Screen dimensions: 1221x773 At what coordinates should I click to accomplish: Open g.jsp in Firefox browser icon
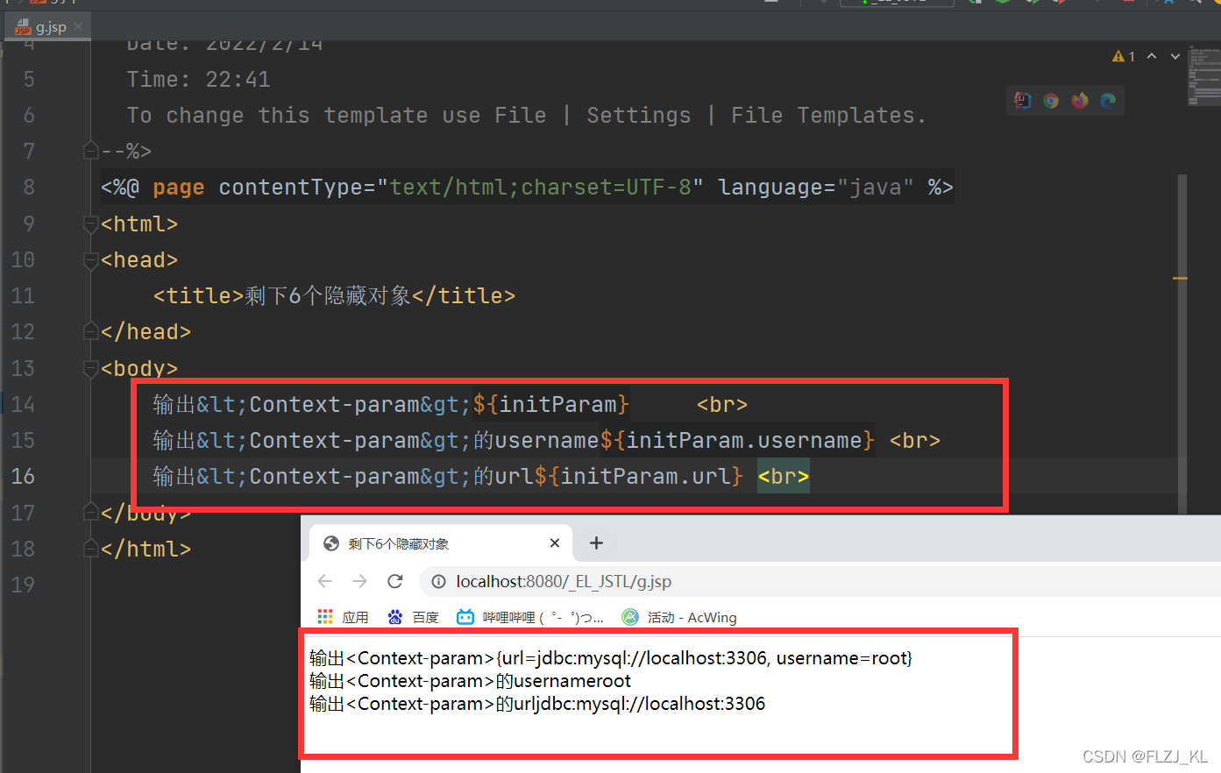[1080, 101]
